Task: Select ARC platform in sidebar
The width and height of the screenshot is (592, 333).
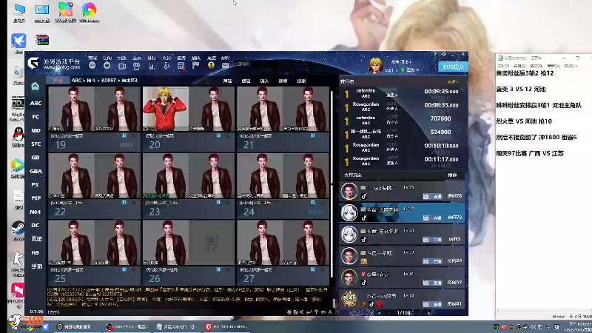Action: coord(36,103)
